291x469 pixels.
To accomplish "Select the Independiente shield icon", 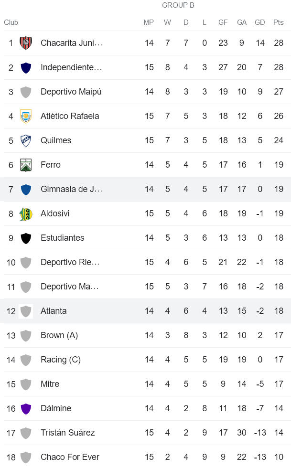I will (x=26, y=67).
